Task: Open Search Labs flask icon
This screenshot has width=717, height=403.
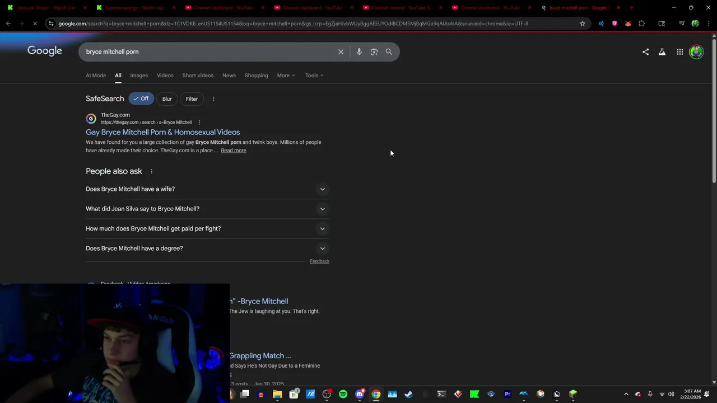Action: click(x=662, y=51)
